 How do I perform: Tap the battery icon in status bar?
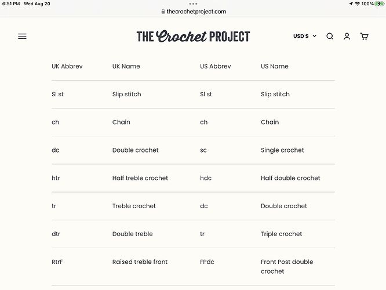coord(380,3)
